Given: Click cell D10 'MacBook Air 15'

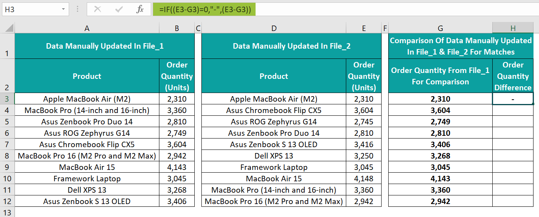Looking at the screenshot, I should click(x=274, y=179).
